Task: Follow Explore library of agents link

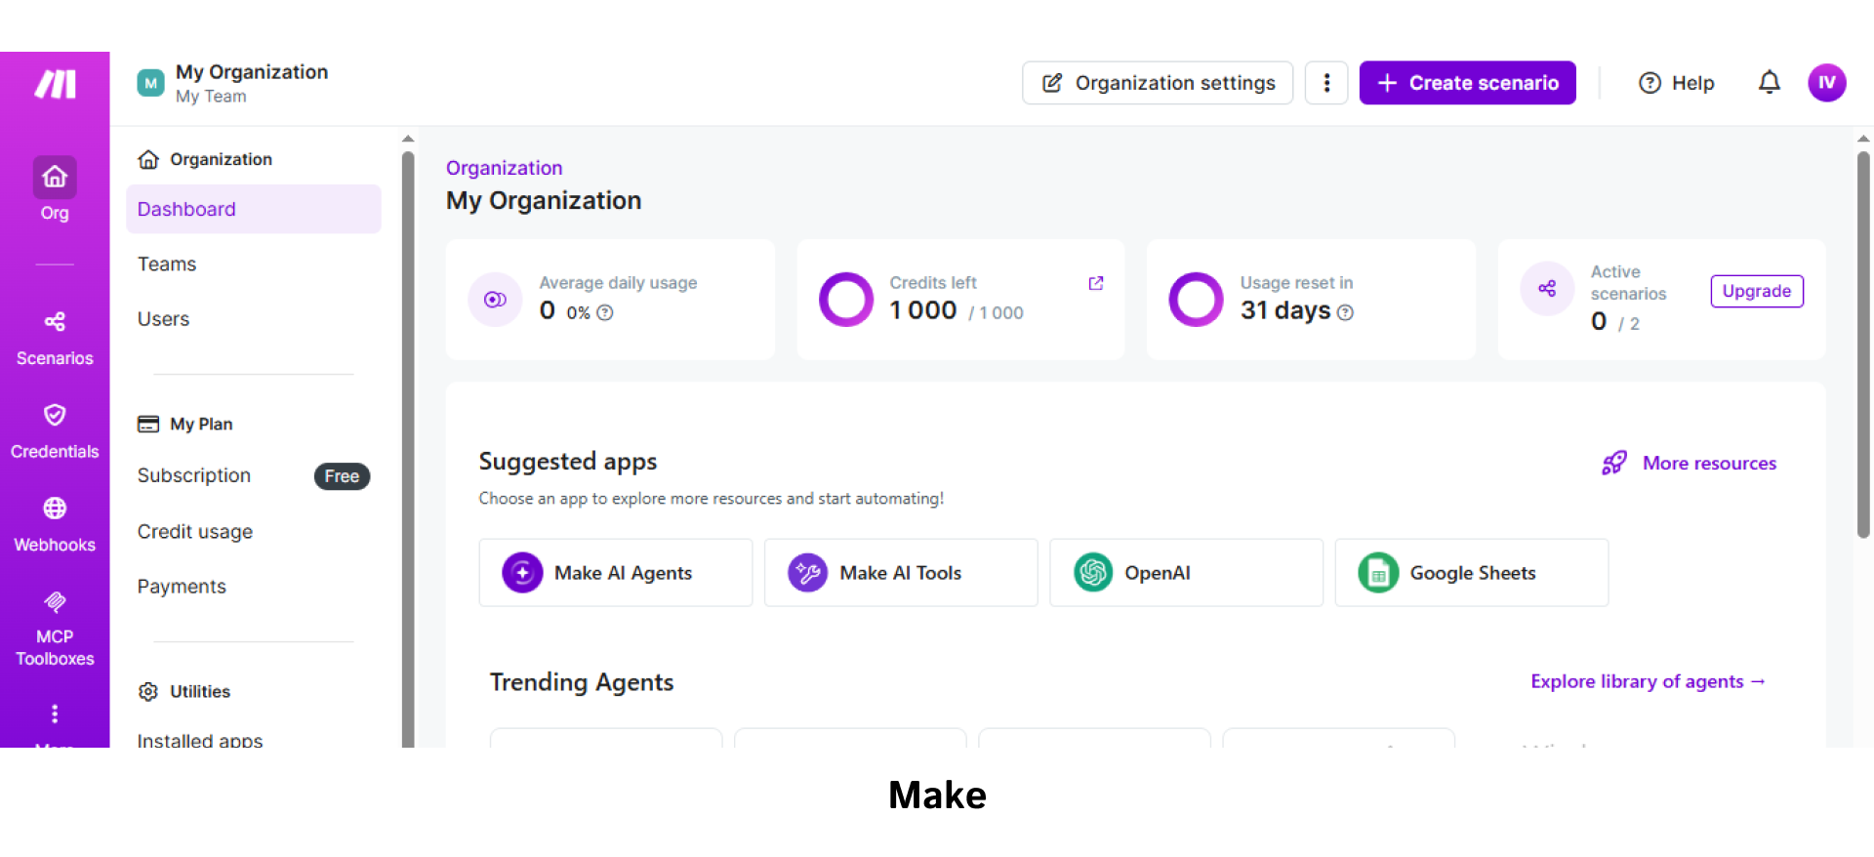Action: click(x=1648, y=681)
